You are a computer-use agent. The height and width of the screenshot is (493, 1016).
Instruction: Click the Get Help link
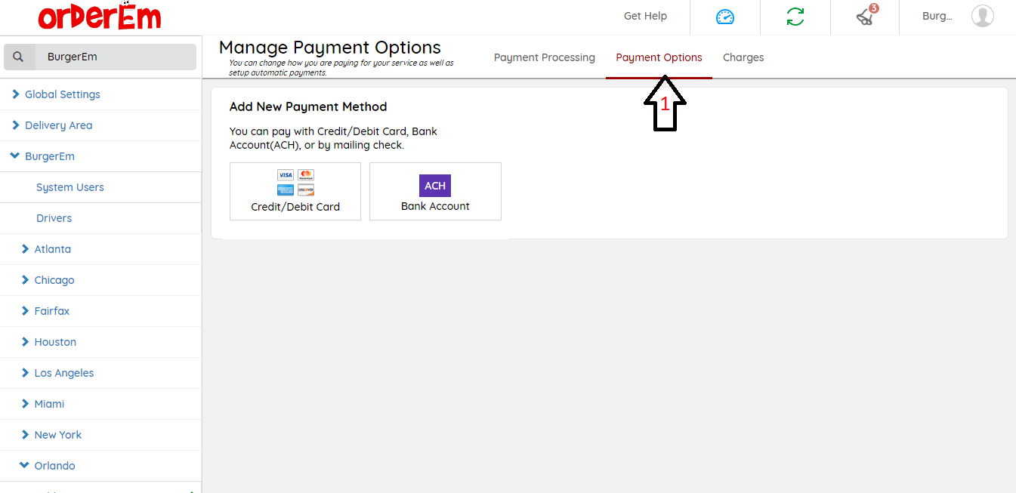(x=645, y=16)
